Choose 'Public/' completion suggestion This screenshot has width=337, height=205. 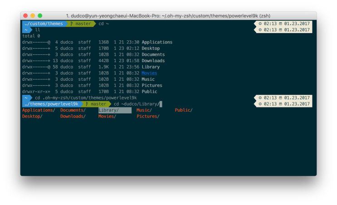point(184,110)
